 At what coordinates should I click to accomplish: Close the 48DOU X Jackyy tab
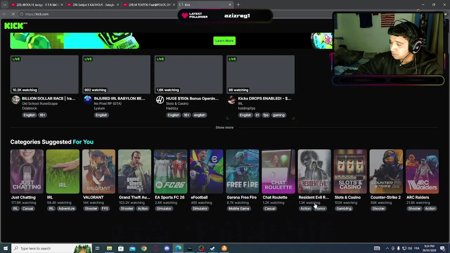click(x=62, y=5)
